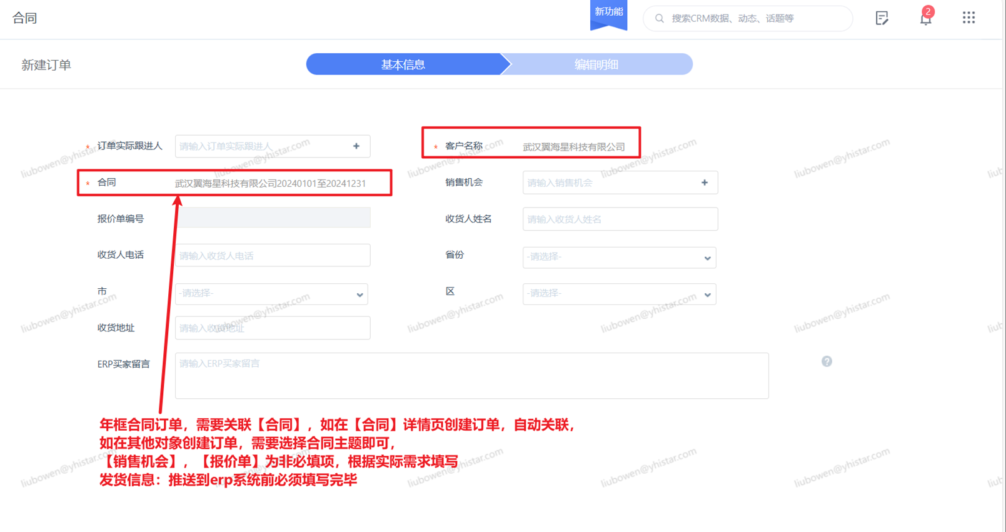The image size is (1006, 532).
Task: Click the help question mark near ERP买家留言
Action: point(827,361)
